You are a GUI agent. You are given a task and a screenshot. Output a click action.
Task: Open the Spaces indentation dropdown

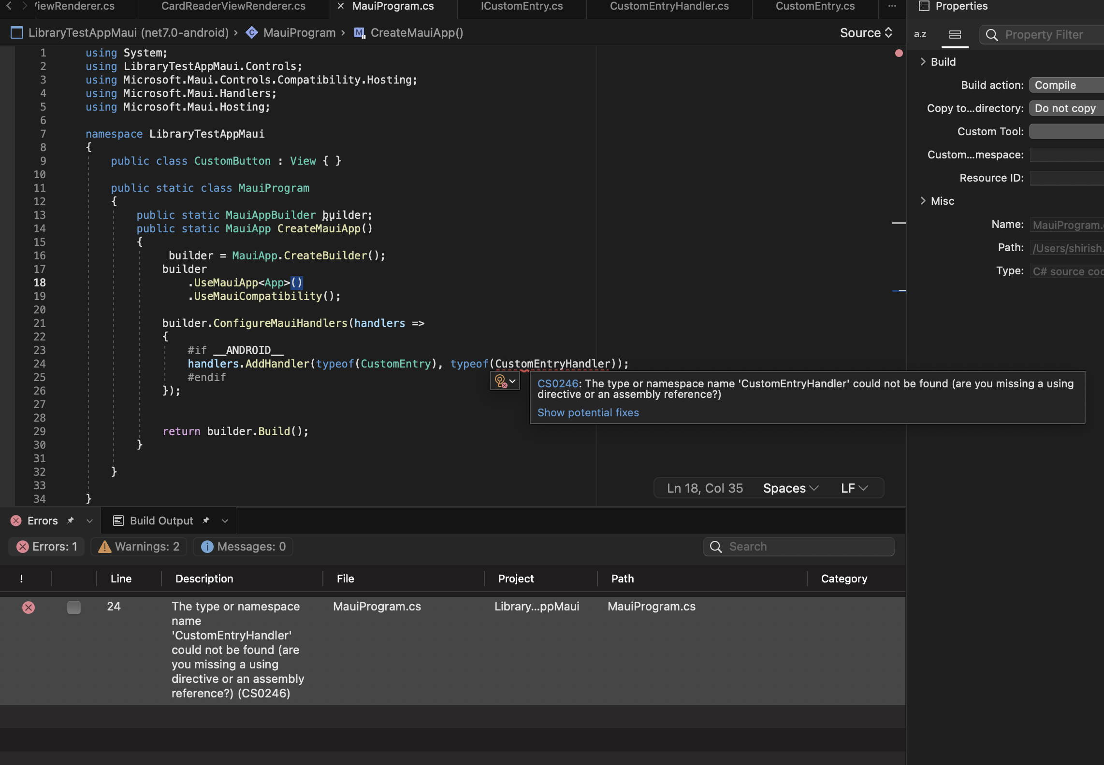[x=790, y=488]
